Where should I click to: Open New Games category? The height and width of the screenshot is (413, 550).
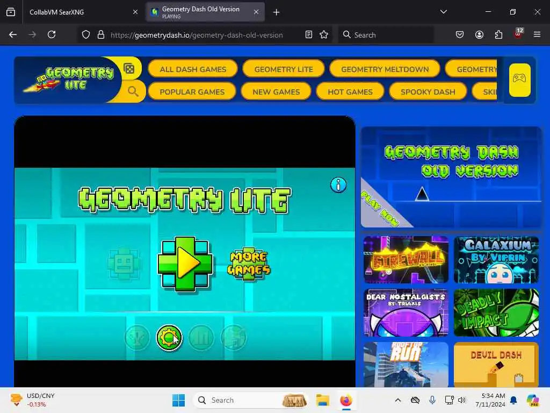(276, 91)
